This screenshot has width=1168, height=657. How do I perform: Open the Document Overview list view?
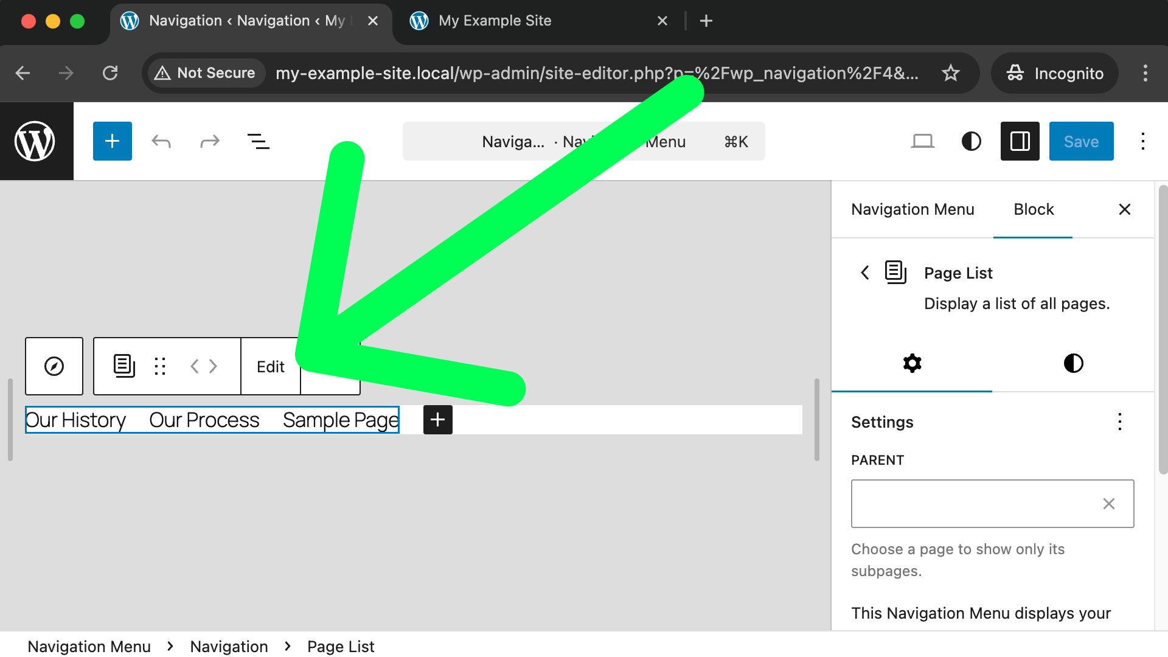(x=258, y=142)
